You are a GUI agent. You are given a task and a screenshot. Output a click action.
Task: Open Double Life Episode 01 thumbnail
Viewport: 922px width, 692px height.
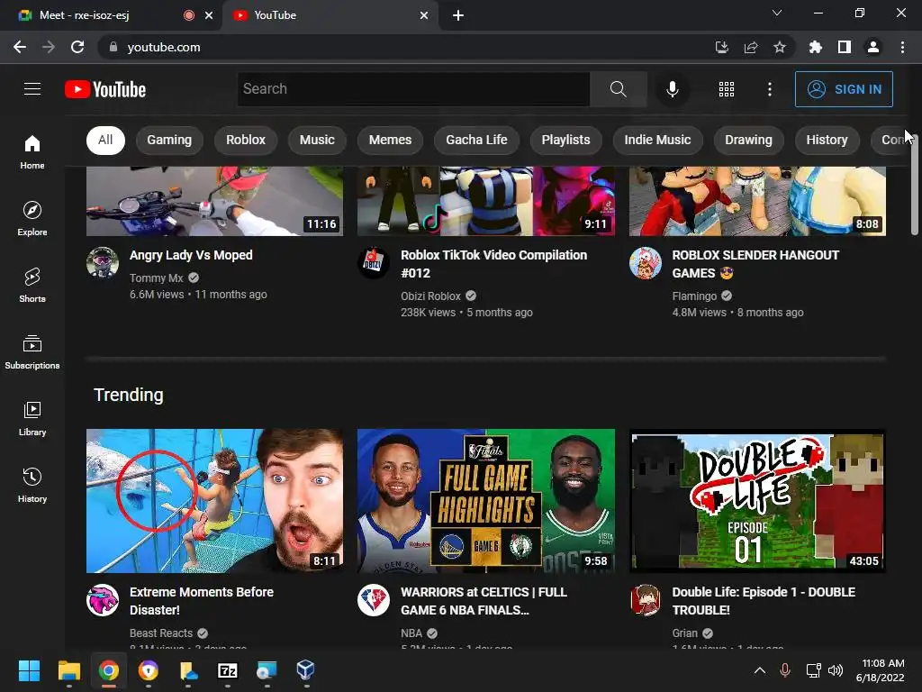click(757, 501)
